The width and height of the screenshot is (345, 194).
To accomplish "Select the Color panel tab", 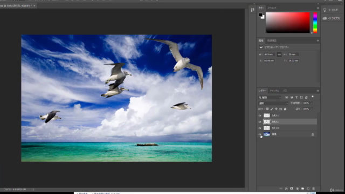I will (261, 8).
